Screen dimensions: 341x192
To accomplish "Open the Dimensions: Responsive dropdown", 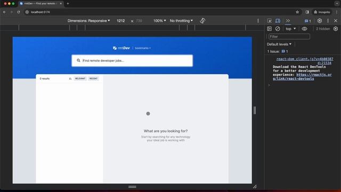I will click(88, 21).
